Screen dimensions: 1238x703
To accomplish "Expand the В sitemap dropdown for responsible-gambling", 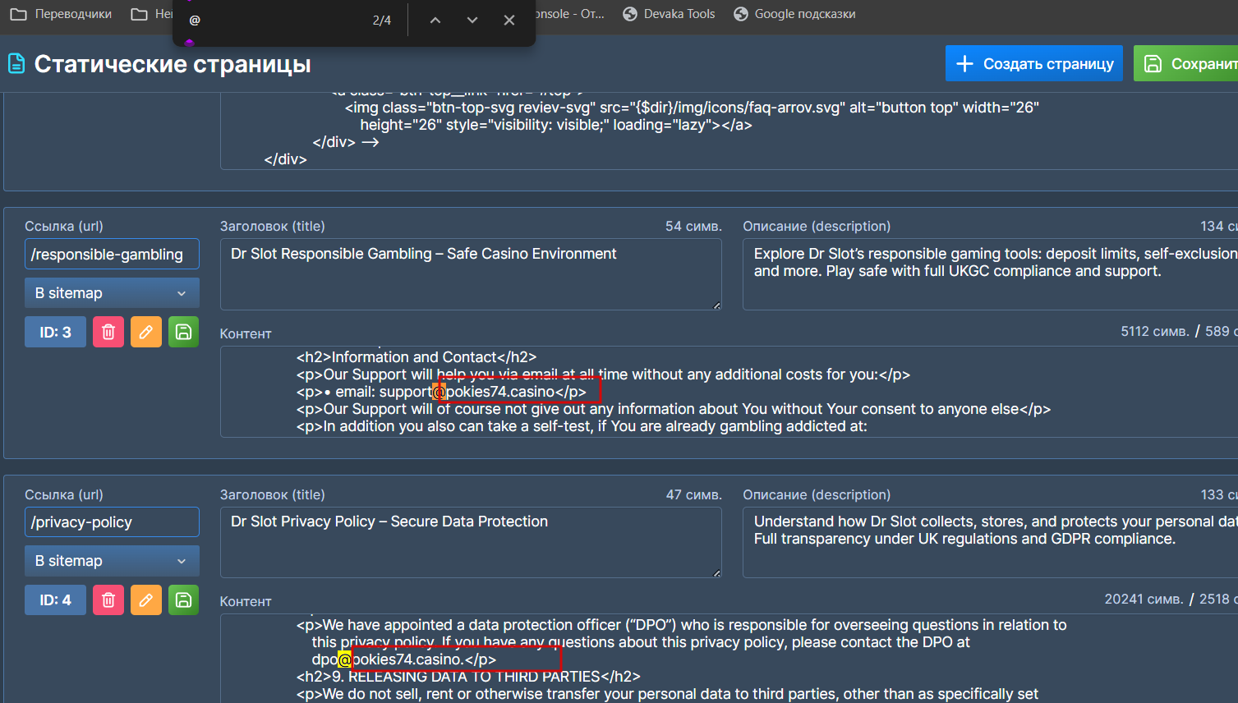I will point(112,293).
